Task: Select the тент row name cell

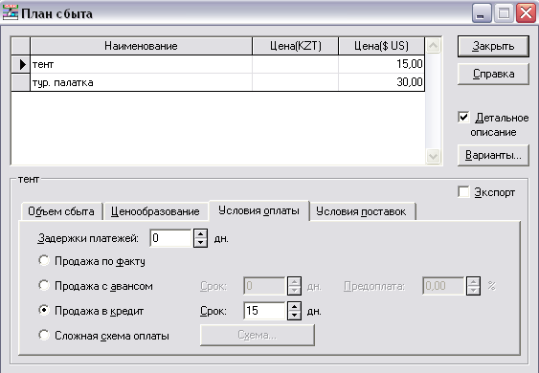Action: pyautogui.click(x=142, y=64)
